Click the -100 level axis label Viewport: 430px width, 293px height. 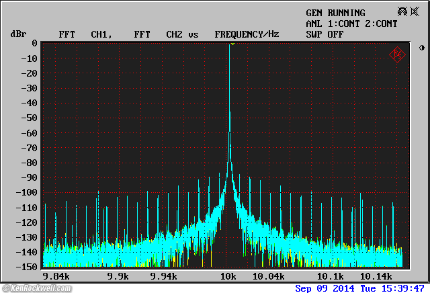click(x=26, y=192)
